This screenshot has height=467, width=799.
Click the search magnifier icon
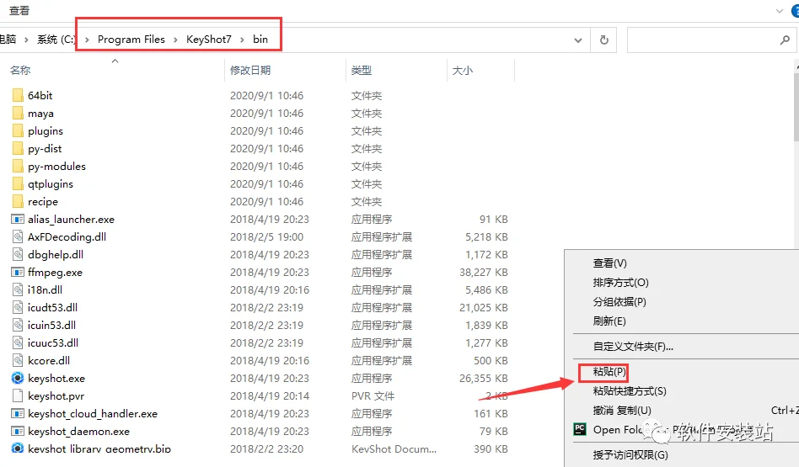(x=785, y=40)
